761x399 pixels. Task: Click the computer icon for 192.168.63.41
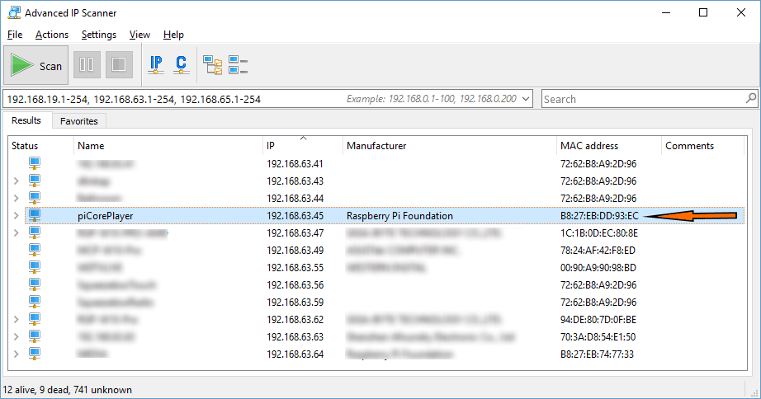[x=35, y=163]
